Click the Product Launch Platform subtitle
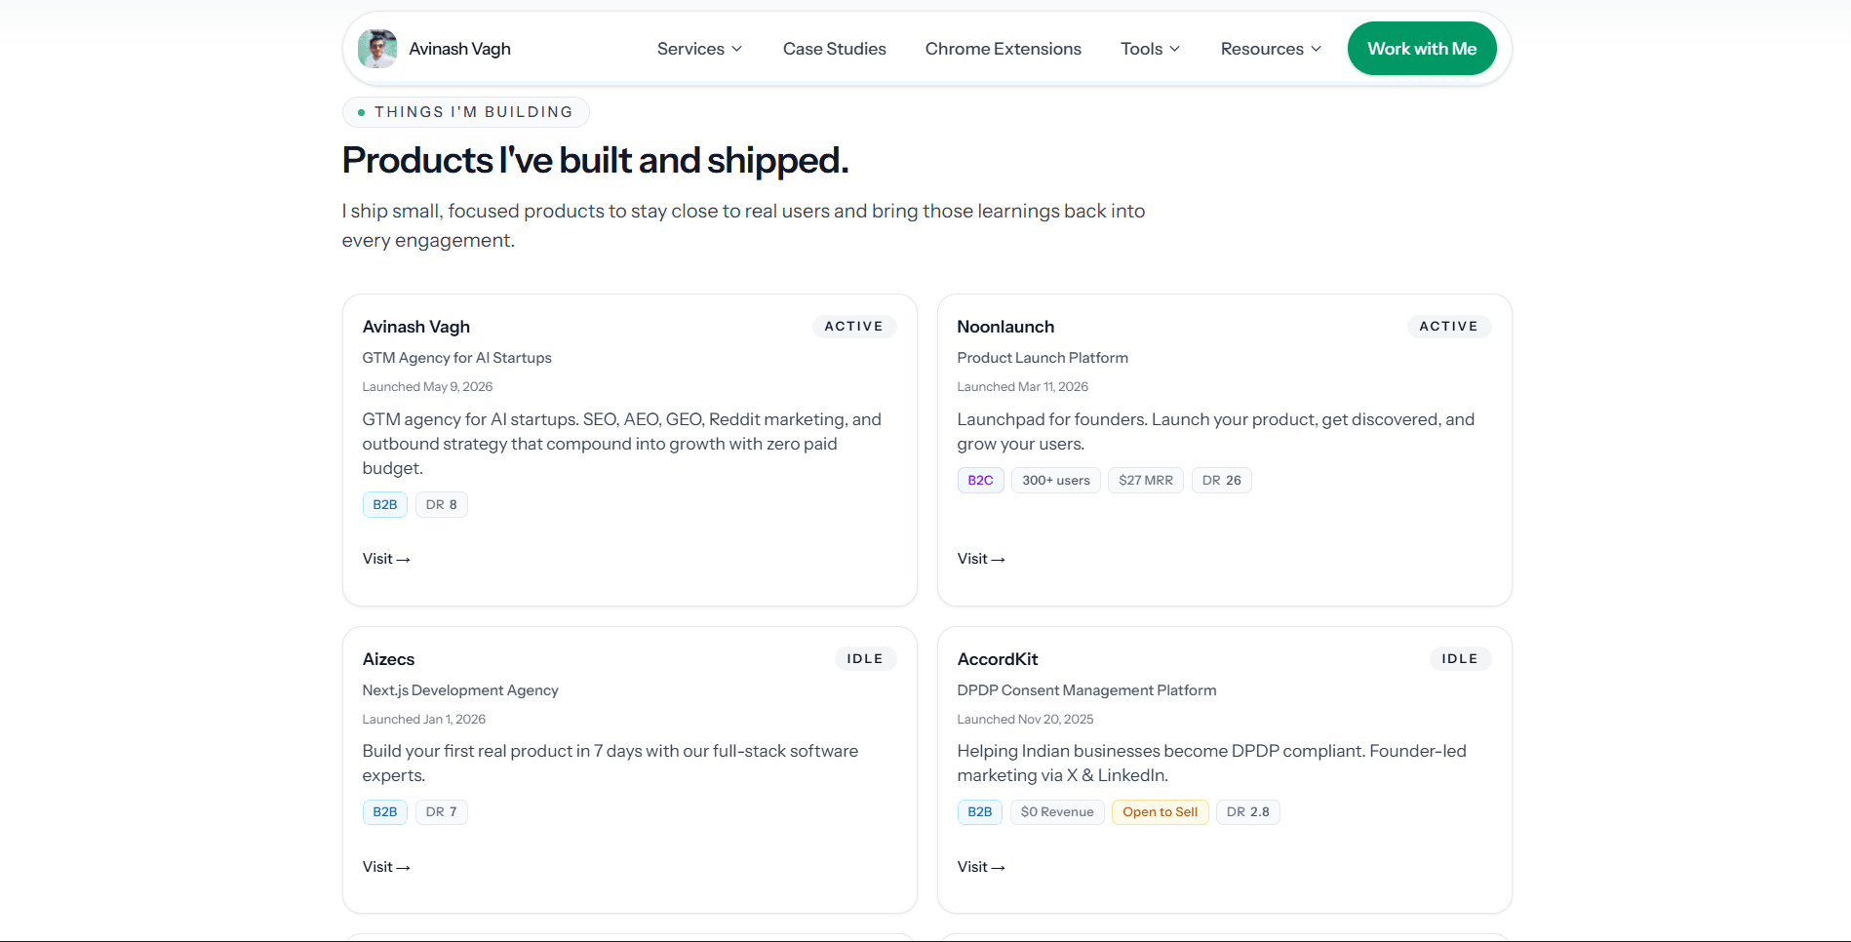This screenshot has height=942, width=1851. pos(1043,358)
